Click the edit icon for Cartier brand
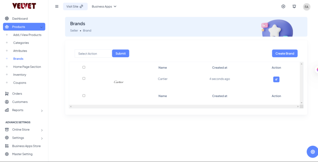Viewport: 318px width, 162px height. coord(276,79)
